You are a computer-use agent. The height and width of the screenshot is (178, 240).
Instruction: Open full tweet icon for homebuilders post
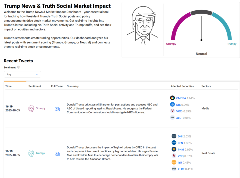[x=57, y=154]
